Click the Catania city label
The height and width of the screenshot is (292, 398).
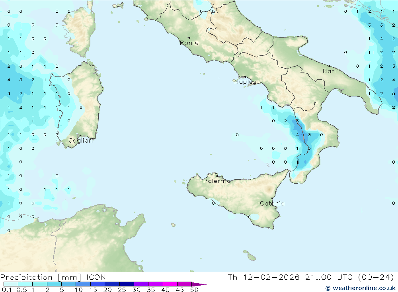272,203
